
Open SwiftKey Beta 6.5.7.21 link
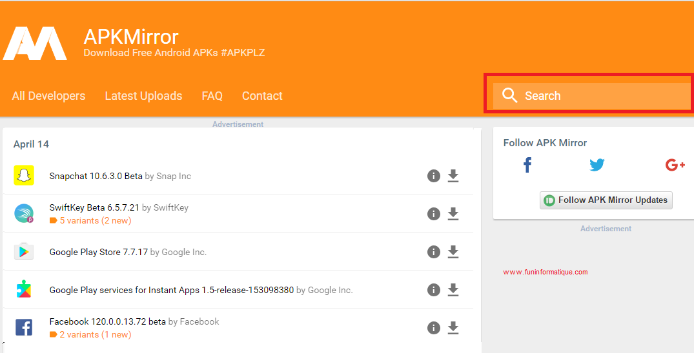click(x=94, y=207)
